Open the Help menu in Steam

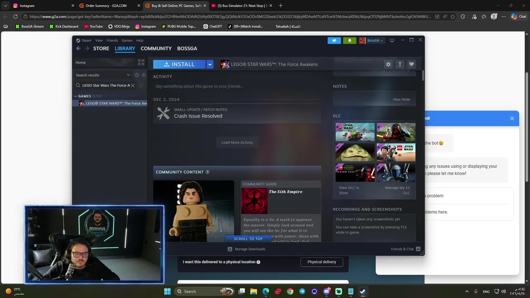coord(140,41)
